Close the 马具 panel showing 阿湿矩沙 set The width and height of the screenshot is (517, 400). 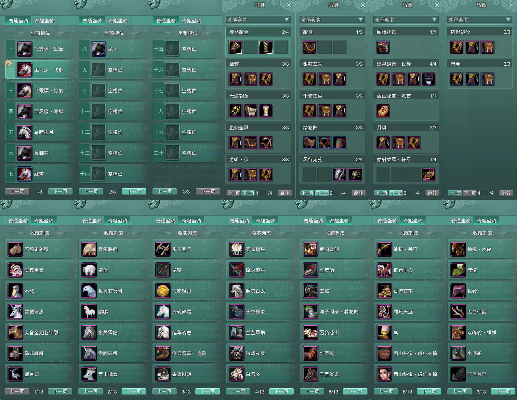[x=510, y=5]
